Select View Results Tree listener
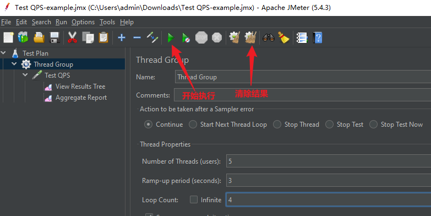Image resolution: width=431 pixels, height=216 pixels. point(80,87)
